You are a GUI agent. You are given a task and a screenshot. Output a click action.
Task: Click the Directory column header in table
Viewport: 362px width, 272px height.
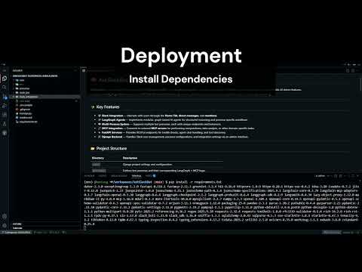98,158
